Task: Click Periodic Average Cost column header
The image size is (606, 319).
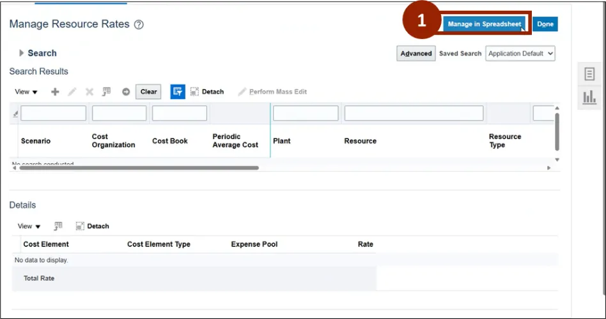Action: pos(235,141)
